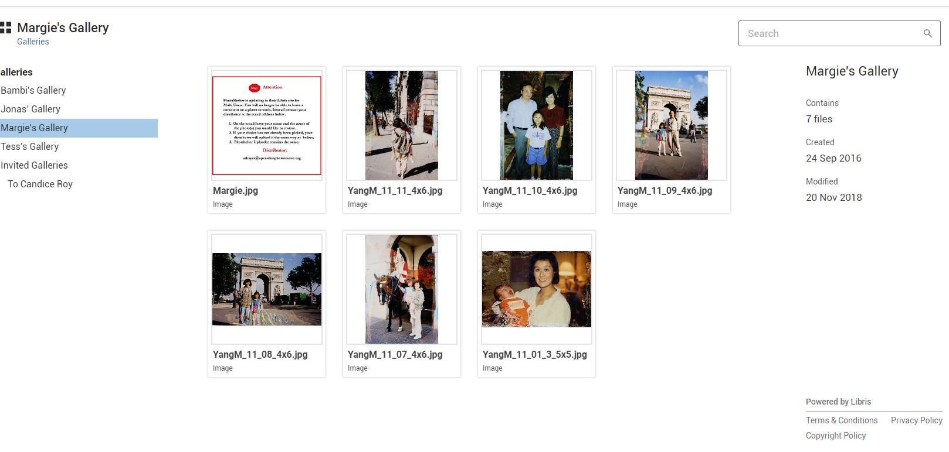Open the YangM_11_11_4x6.jpg thumbnail
The width and height of the screenshot is (949, 452).
402,125
